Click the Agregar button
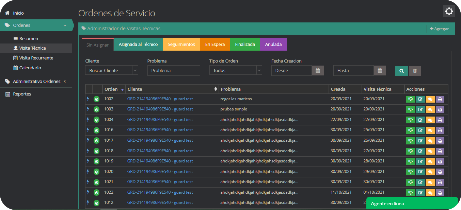The height and width of the screenshot is (210, 461). [439, 29]
